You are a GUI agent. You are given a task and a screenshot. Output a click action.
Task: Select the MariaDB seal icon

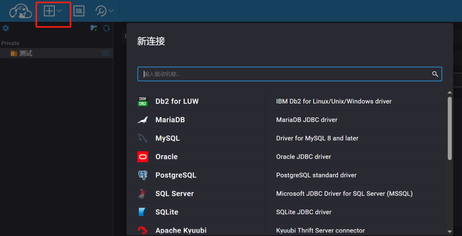tap(142, 120)
